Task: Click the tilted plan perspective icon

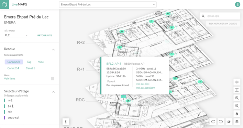Action: pyautogui.click(x=229, y=122)
